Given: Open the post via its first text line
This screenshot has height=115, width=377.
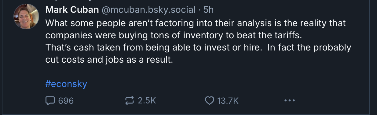Looking at the screenshot, I should (x=196, y=23).
